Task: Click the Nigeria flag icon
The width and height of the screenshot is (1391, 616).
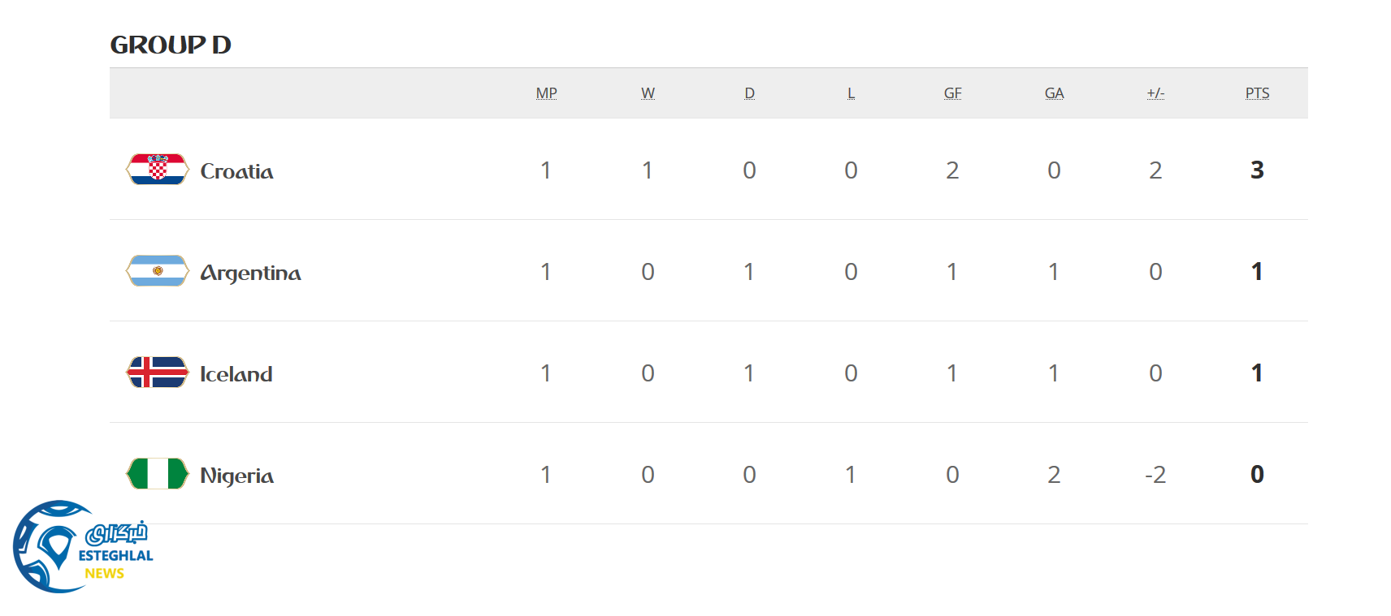Action: click(158, 474)
